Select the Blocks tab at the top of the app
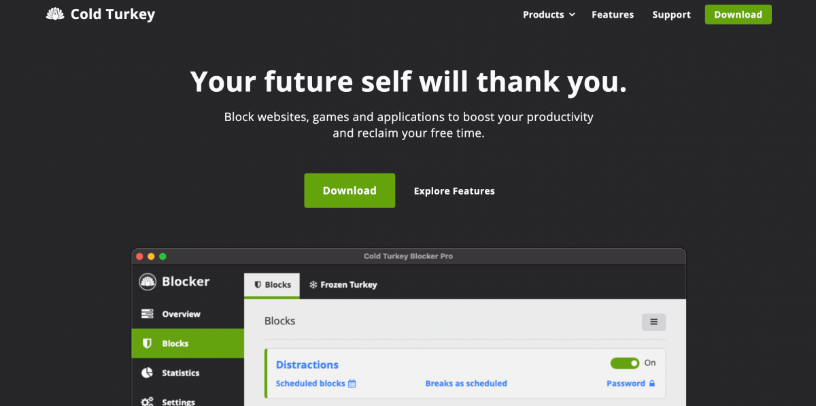816x406 pixels. point(272,285)
